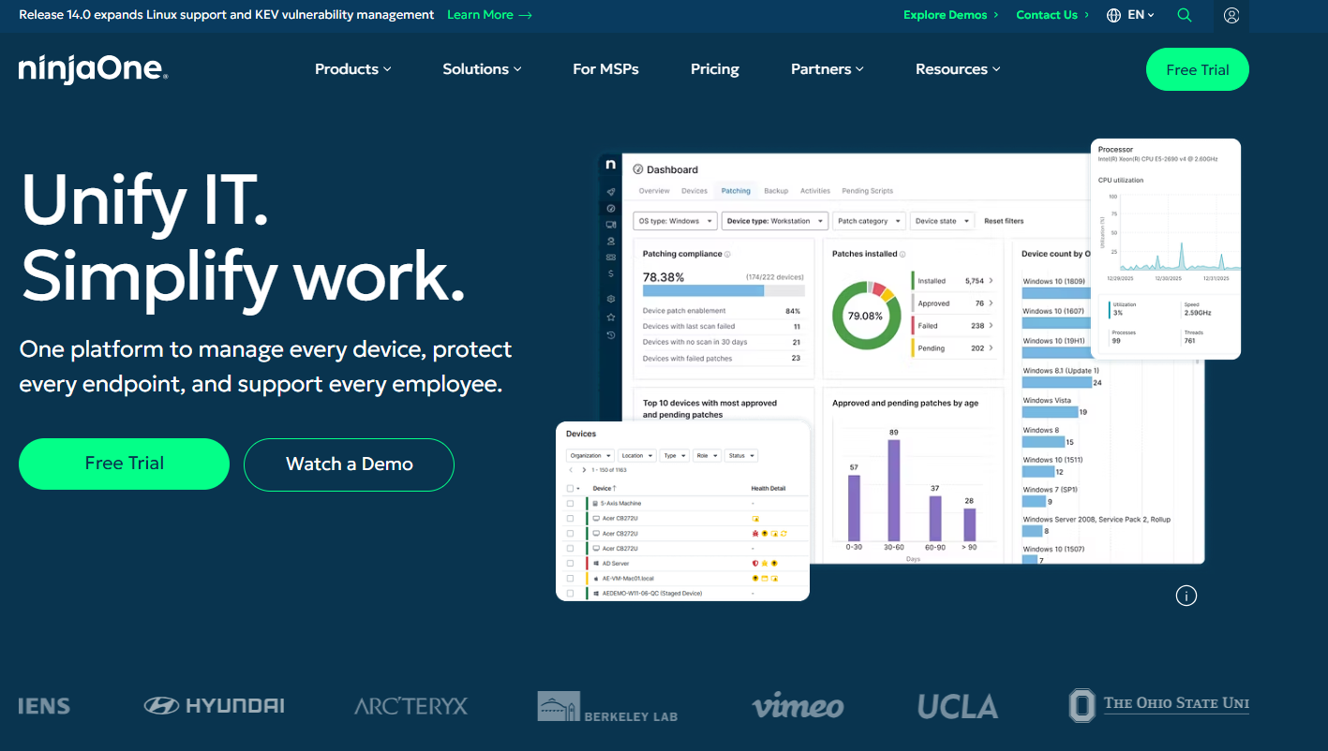Screen dimensions: 1328x751
Task: Open the Organization filter in Devices
Action: 589,455
